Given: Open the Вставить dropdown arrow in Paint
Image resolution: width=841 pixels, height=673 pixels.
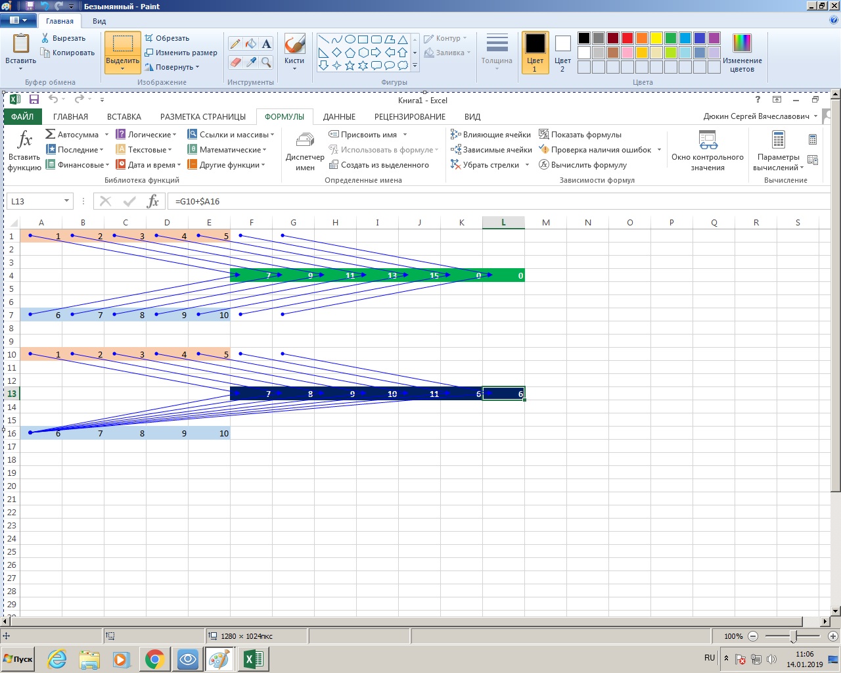Looking at the screenshot, I should 20,68.
